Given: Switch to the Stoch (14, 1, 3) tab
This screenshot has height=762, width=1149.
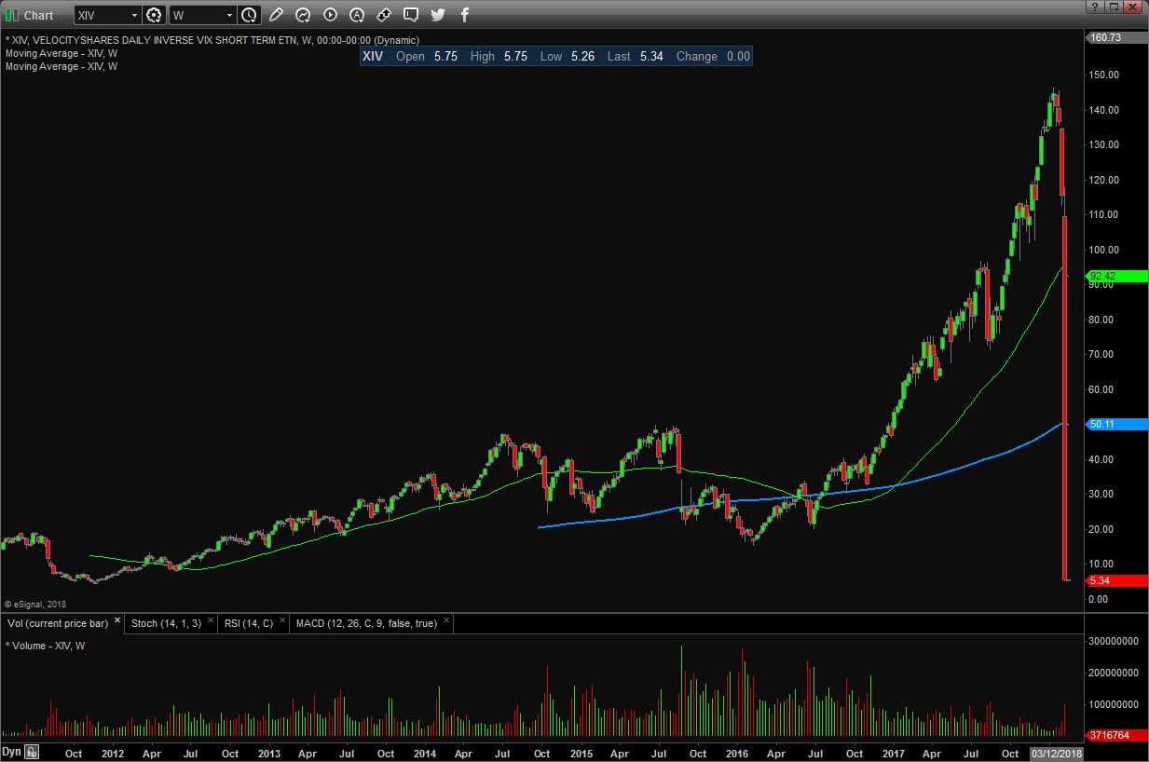Looking at the screenshot, I should coord(166,623).
